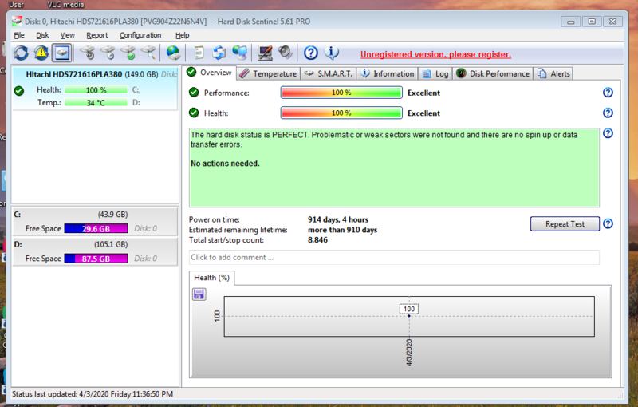The width and height of the screenshot is (638, 407).
Task: Click the disk with magnifier toolbar icon
Action: 148,53
